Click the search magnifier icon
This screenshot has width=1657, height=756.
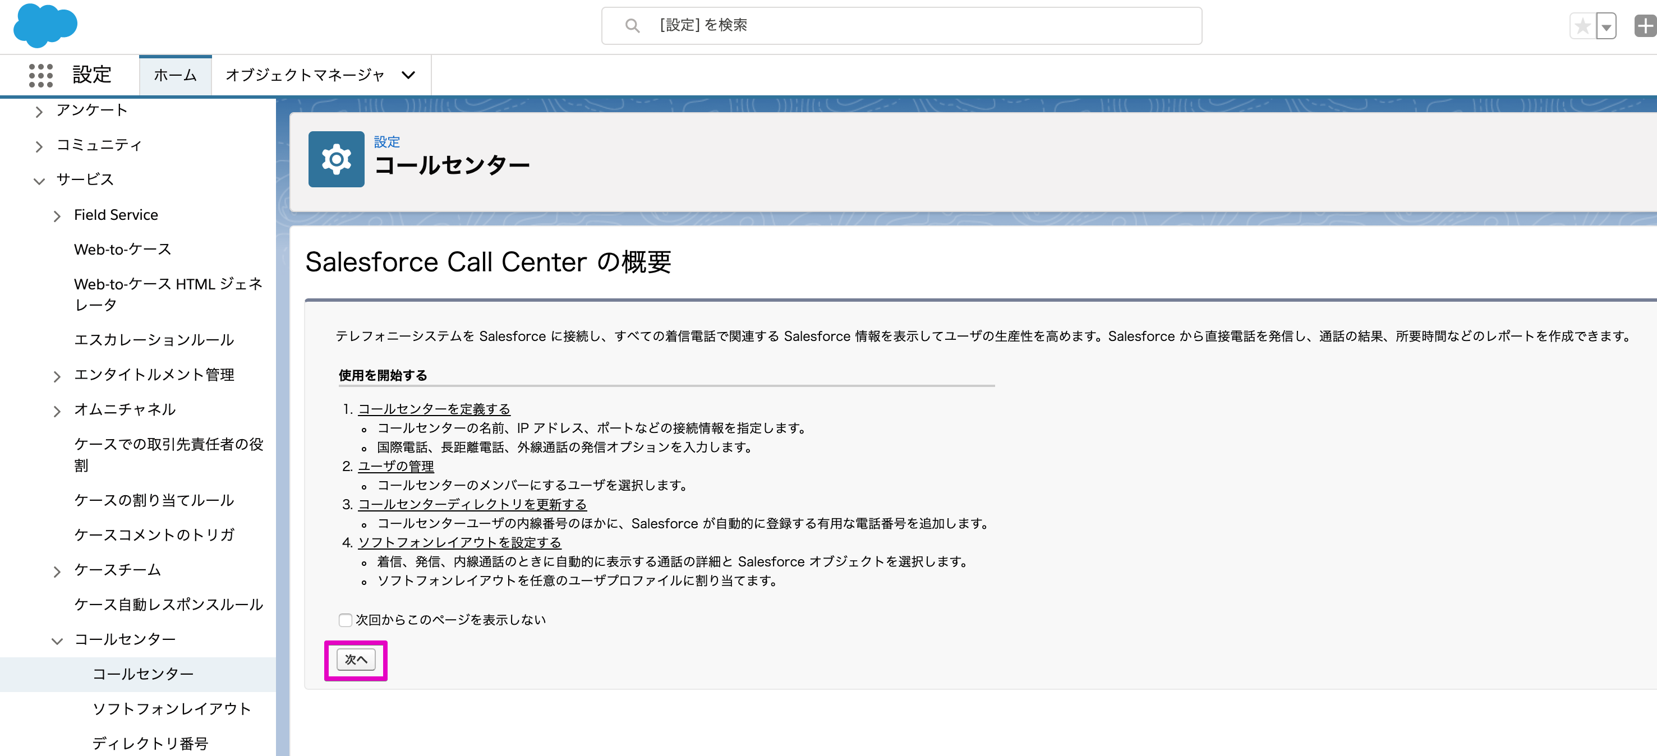pyautogui.click(x=632, y=26)
